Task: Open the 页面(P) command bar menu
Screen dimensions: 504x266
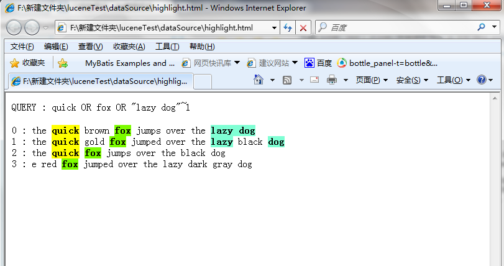Action: 372,80
